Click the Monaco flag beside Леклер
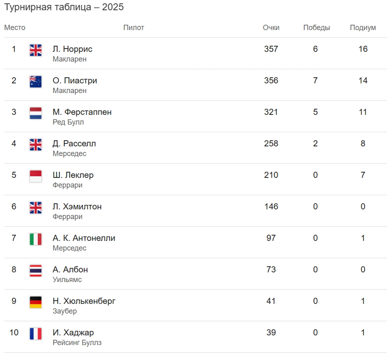This screenshot has width=387, height=353. (36, 176)
